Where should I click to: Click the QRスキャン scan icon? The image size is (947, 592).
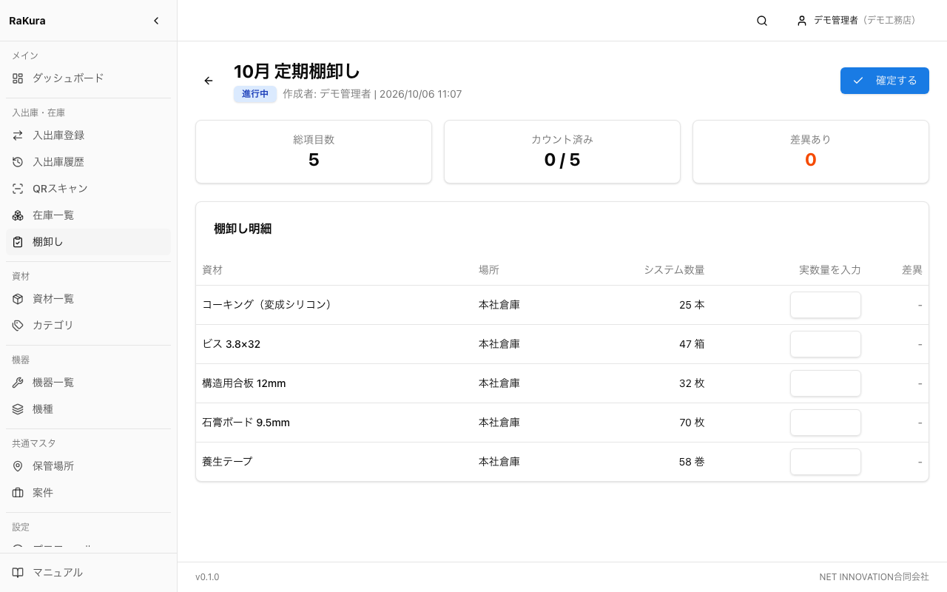(x=18, y=189)
